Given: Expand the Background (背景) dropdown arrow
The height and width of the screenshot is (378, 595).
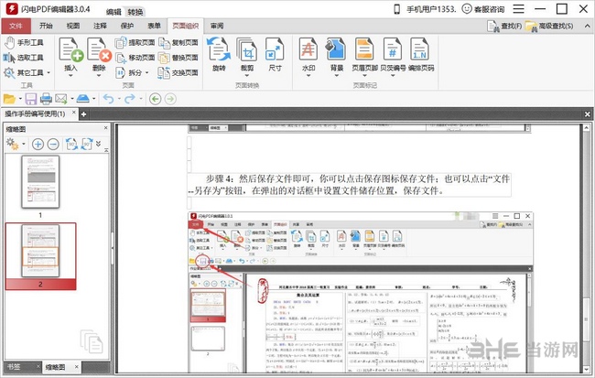Looking at the screenshot, I should tap(336, 76).
